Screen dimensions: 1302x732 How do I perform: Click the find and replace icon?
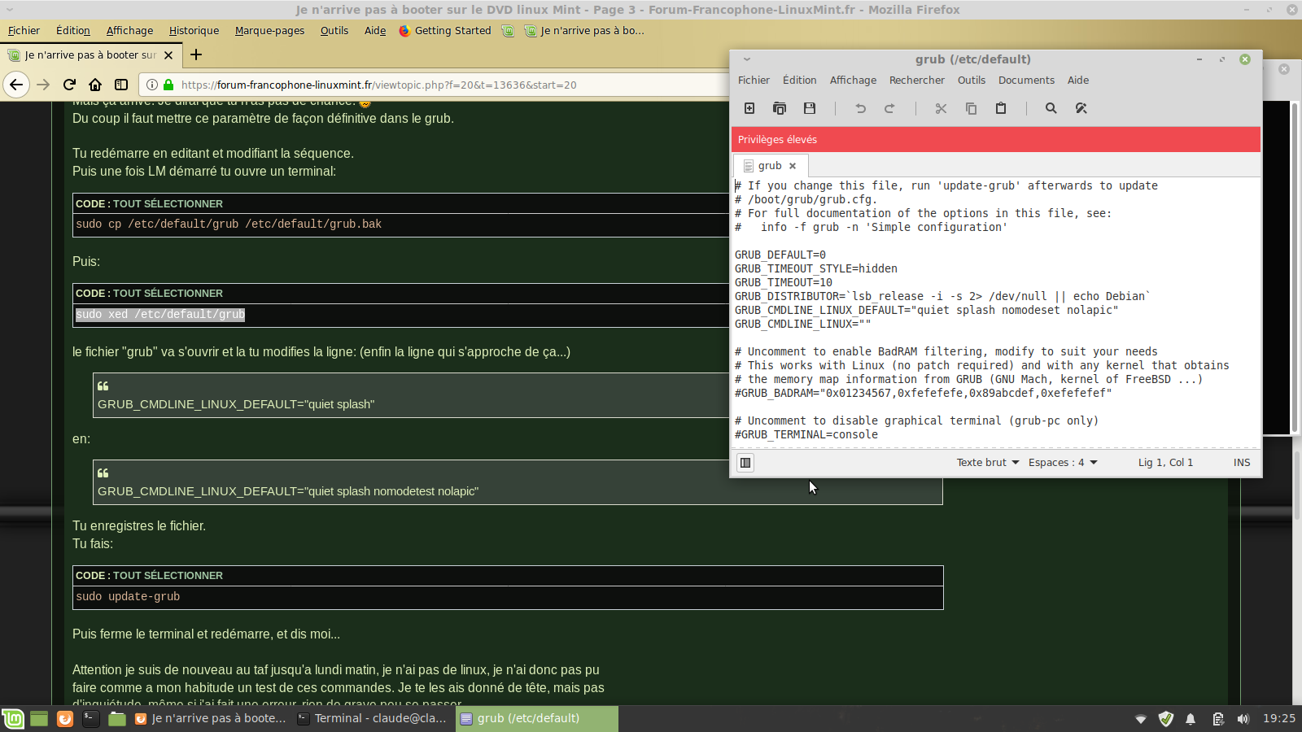(1081, 108)
